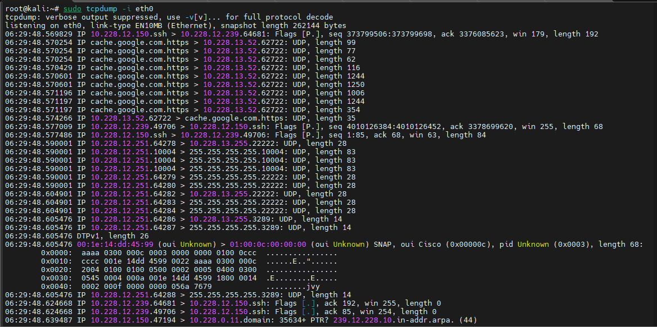This screenshot has width=657, height=327.
Task: Click the UDP length 354 value
Action: [x=338, y=109]
